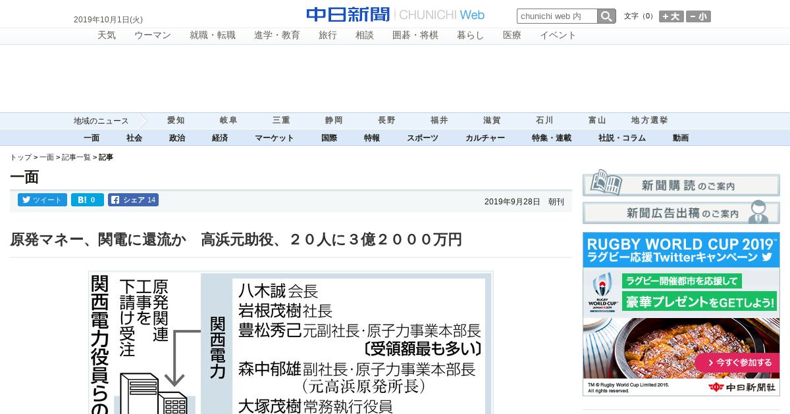The image size is (790, 414).
Task: Switch to the 国際 section tab
Action: pyautogui.click(x=329, y=138)
